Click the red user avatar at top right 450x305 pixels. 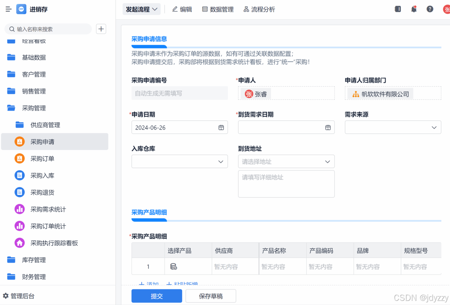446,9
